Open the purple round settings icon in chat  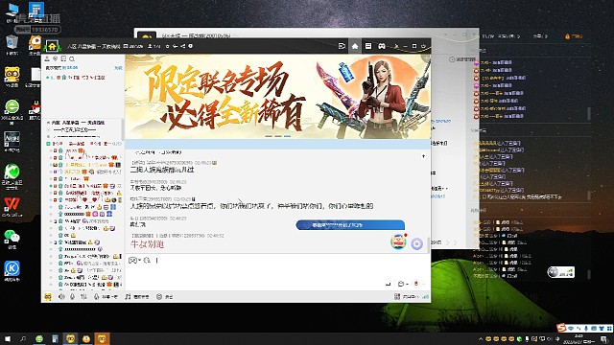click(416, 243)
